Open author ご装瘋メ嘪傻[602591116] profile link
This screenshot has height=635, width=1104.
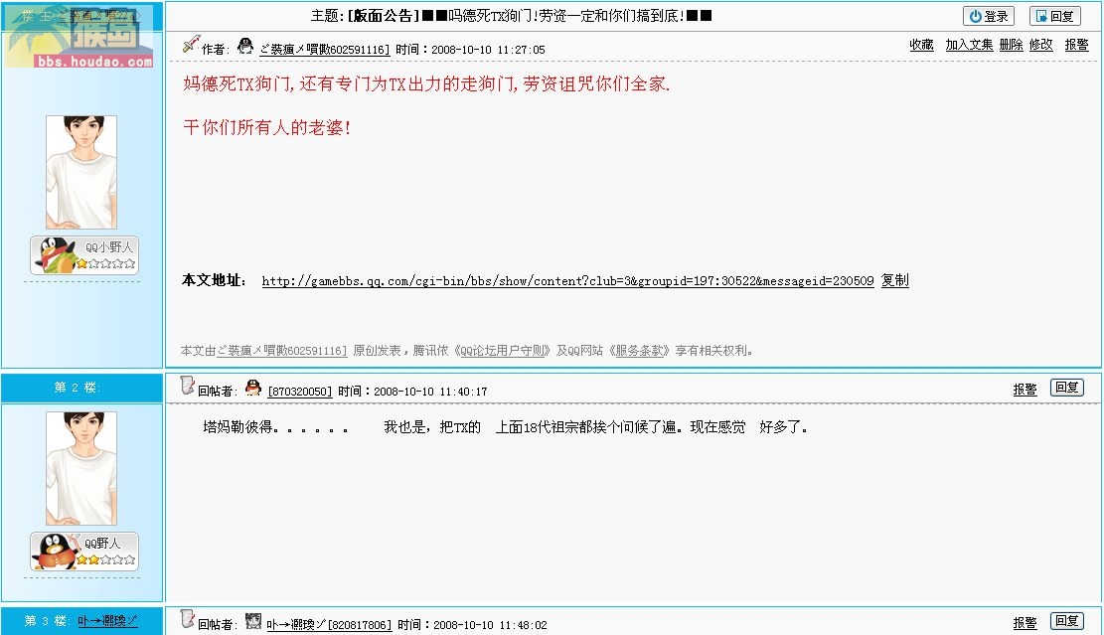point(324,50)
